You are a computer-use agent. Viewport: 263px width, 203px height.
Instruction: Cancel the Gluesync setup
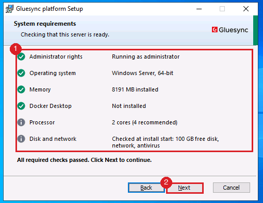tap(232, 188)
